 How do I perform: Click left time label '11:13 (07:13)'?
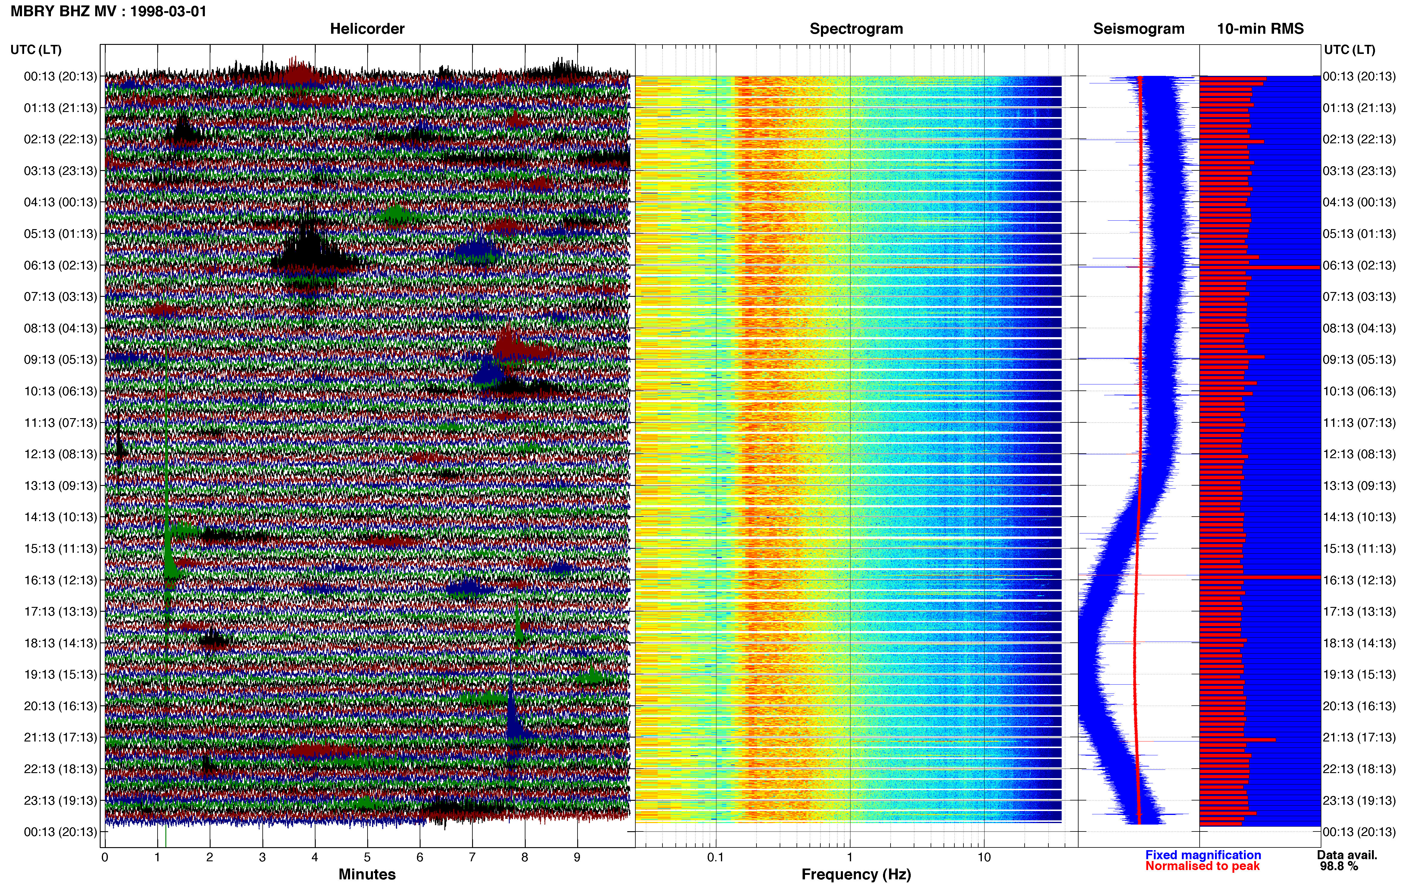[60, 423]
